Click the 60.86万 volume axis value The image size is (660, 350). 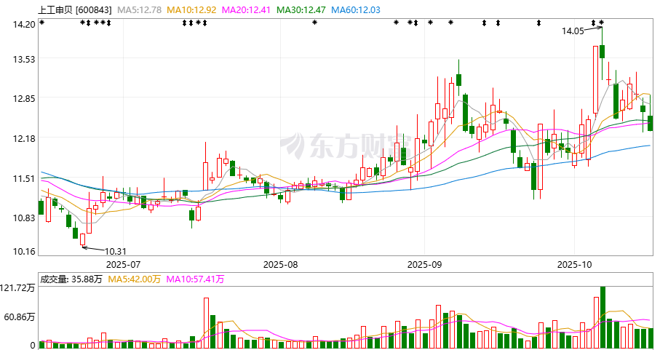click(20, 317)
